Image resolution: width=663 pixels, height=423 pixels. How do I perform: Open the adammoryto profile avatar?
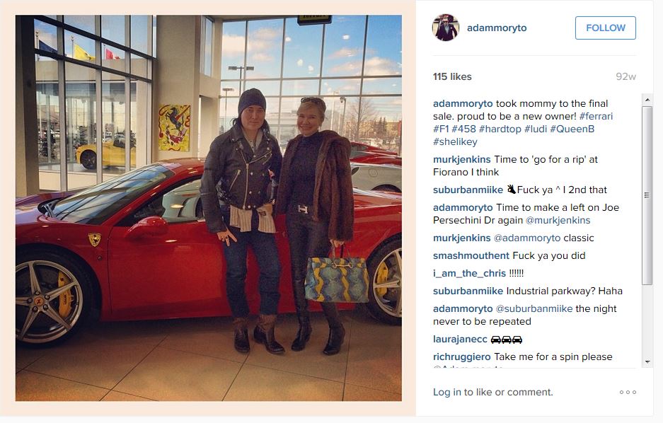pyautogui.click(x=445, y=28)
